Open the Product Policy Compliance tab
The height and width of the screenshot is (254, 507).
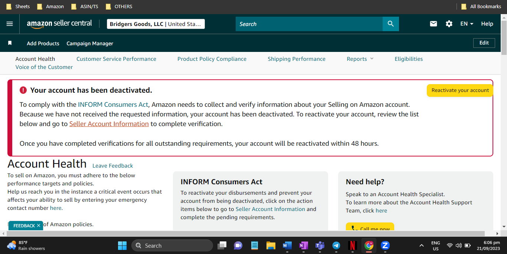pos(212,59)
